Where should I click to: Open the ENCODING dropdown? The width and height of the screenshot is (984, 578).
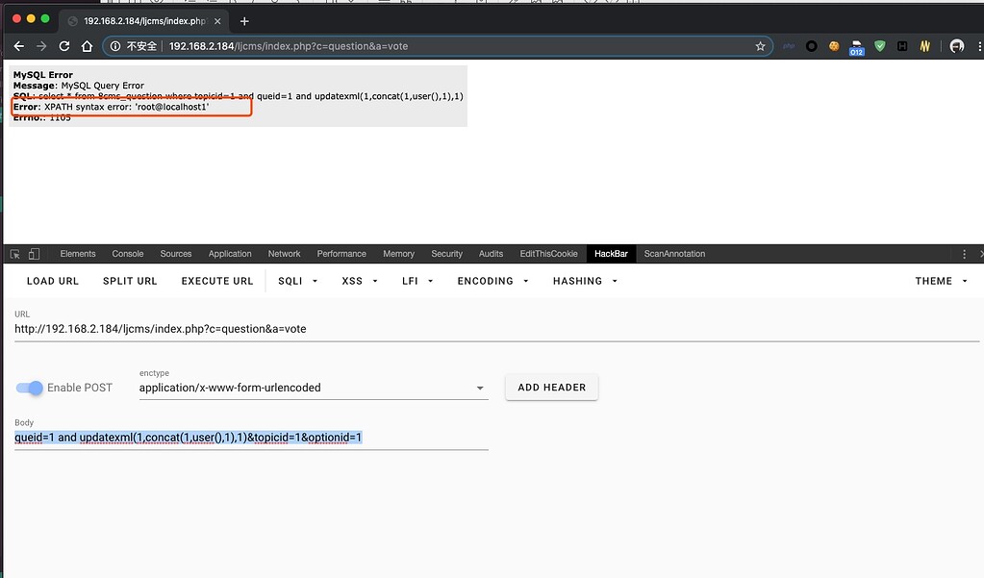point(492,281)
